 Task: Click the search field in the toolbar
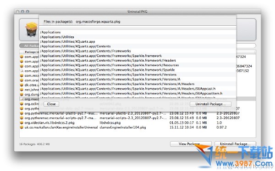246,46
